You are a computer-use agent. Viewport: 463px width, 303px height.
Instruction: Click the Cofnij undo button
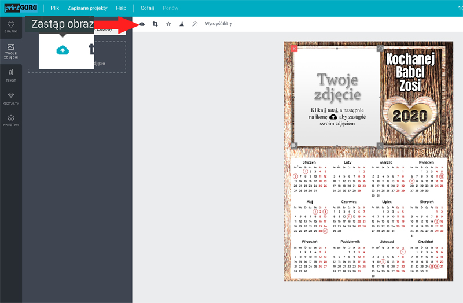coord(147,8)
